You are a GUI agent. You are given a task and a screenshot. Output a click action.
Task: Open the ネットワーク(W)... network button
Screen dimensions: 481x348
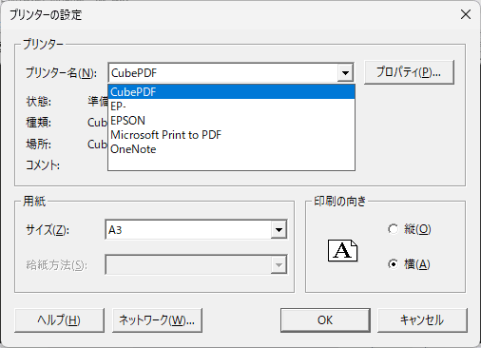pos(157,320)
